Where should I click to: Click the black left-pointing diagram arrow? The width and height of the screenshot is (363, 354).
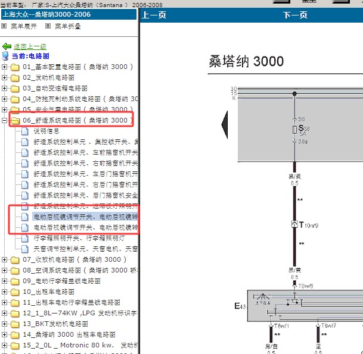(225, 125)
